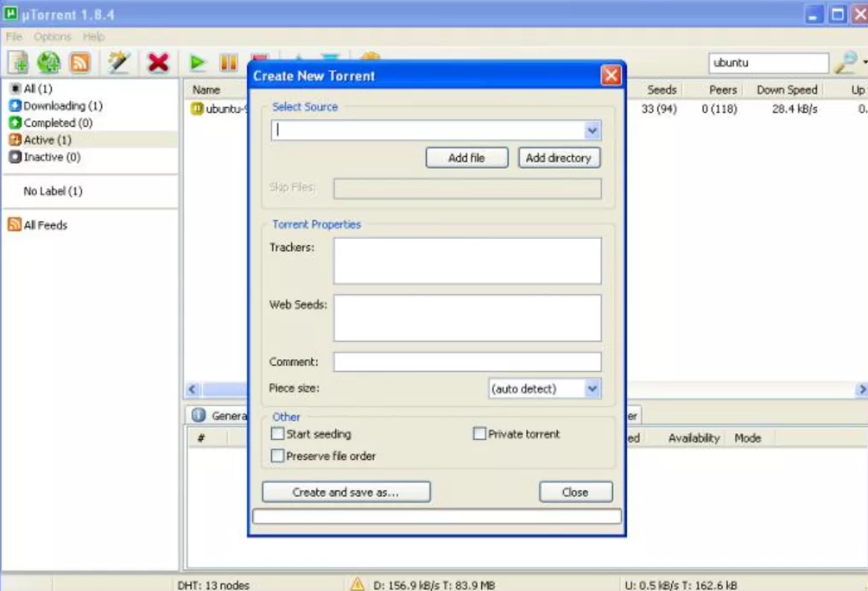Select the Completed (0) category
Image resolution: width=868 pixels, height=591 pixels.
[51, 123]
